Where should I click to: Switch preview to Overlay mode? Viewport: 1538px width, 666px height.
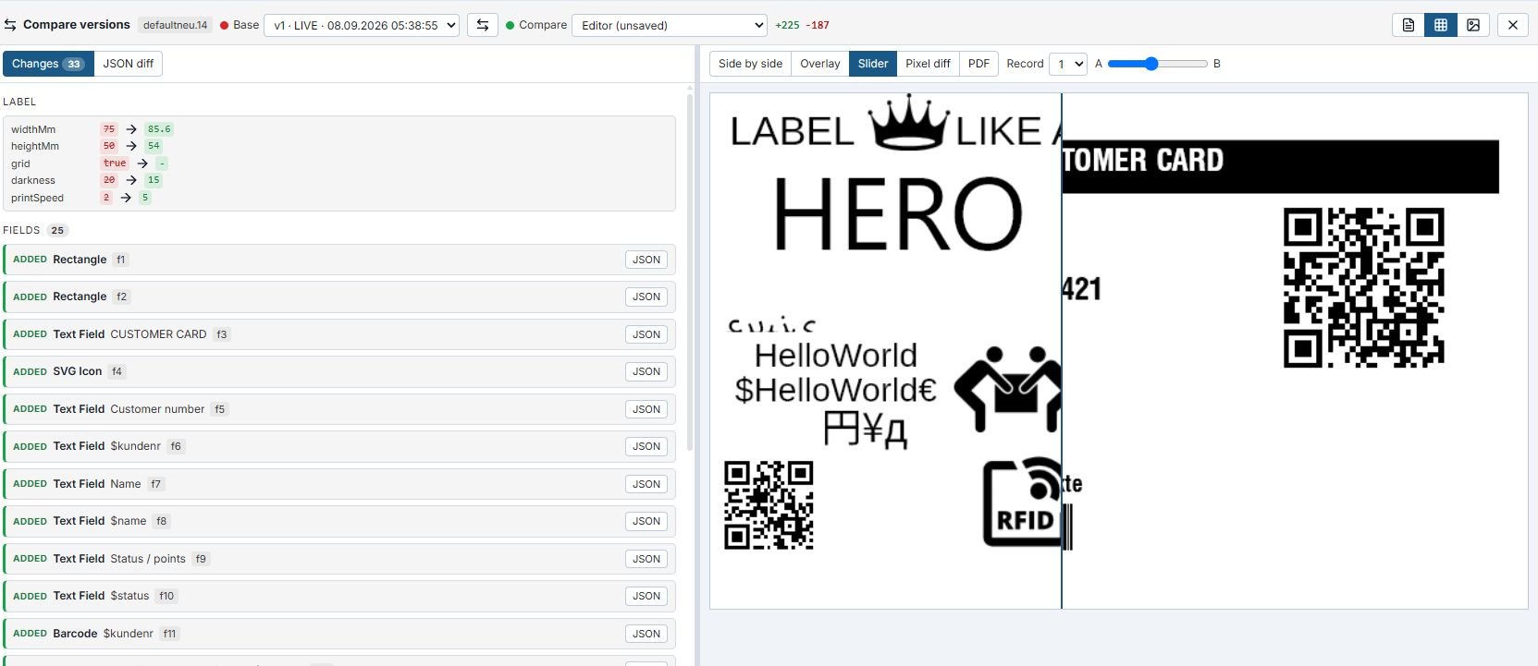click(x=820, y=64)
